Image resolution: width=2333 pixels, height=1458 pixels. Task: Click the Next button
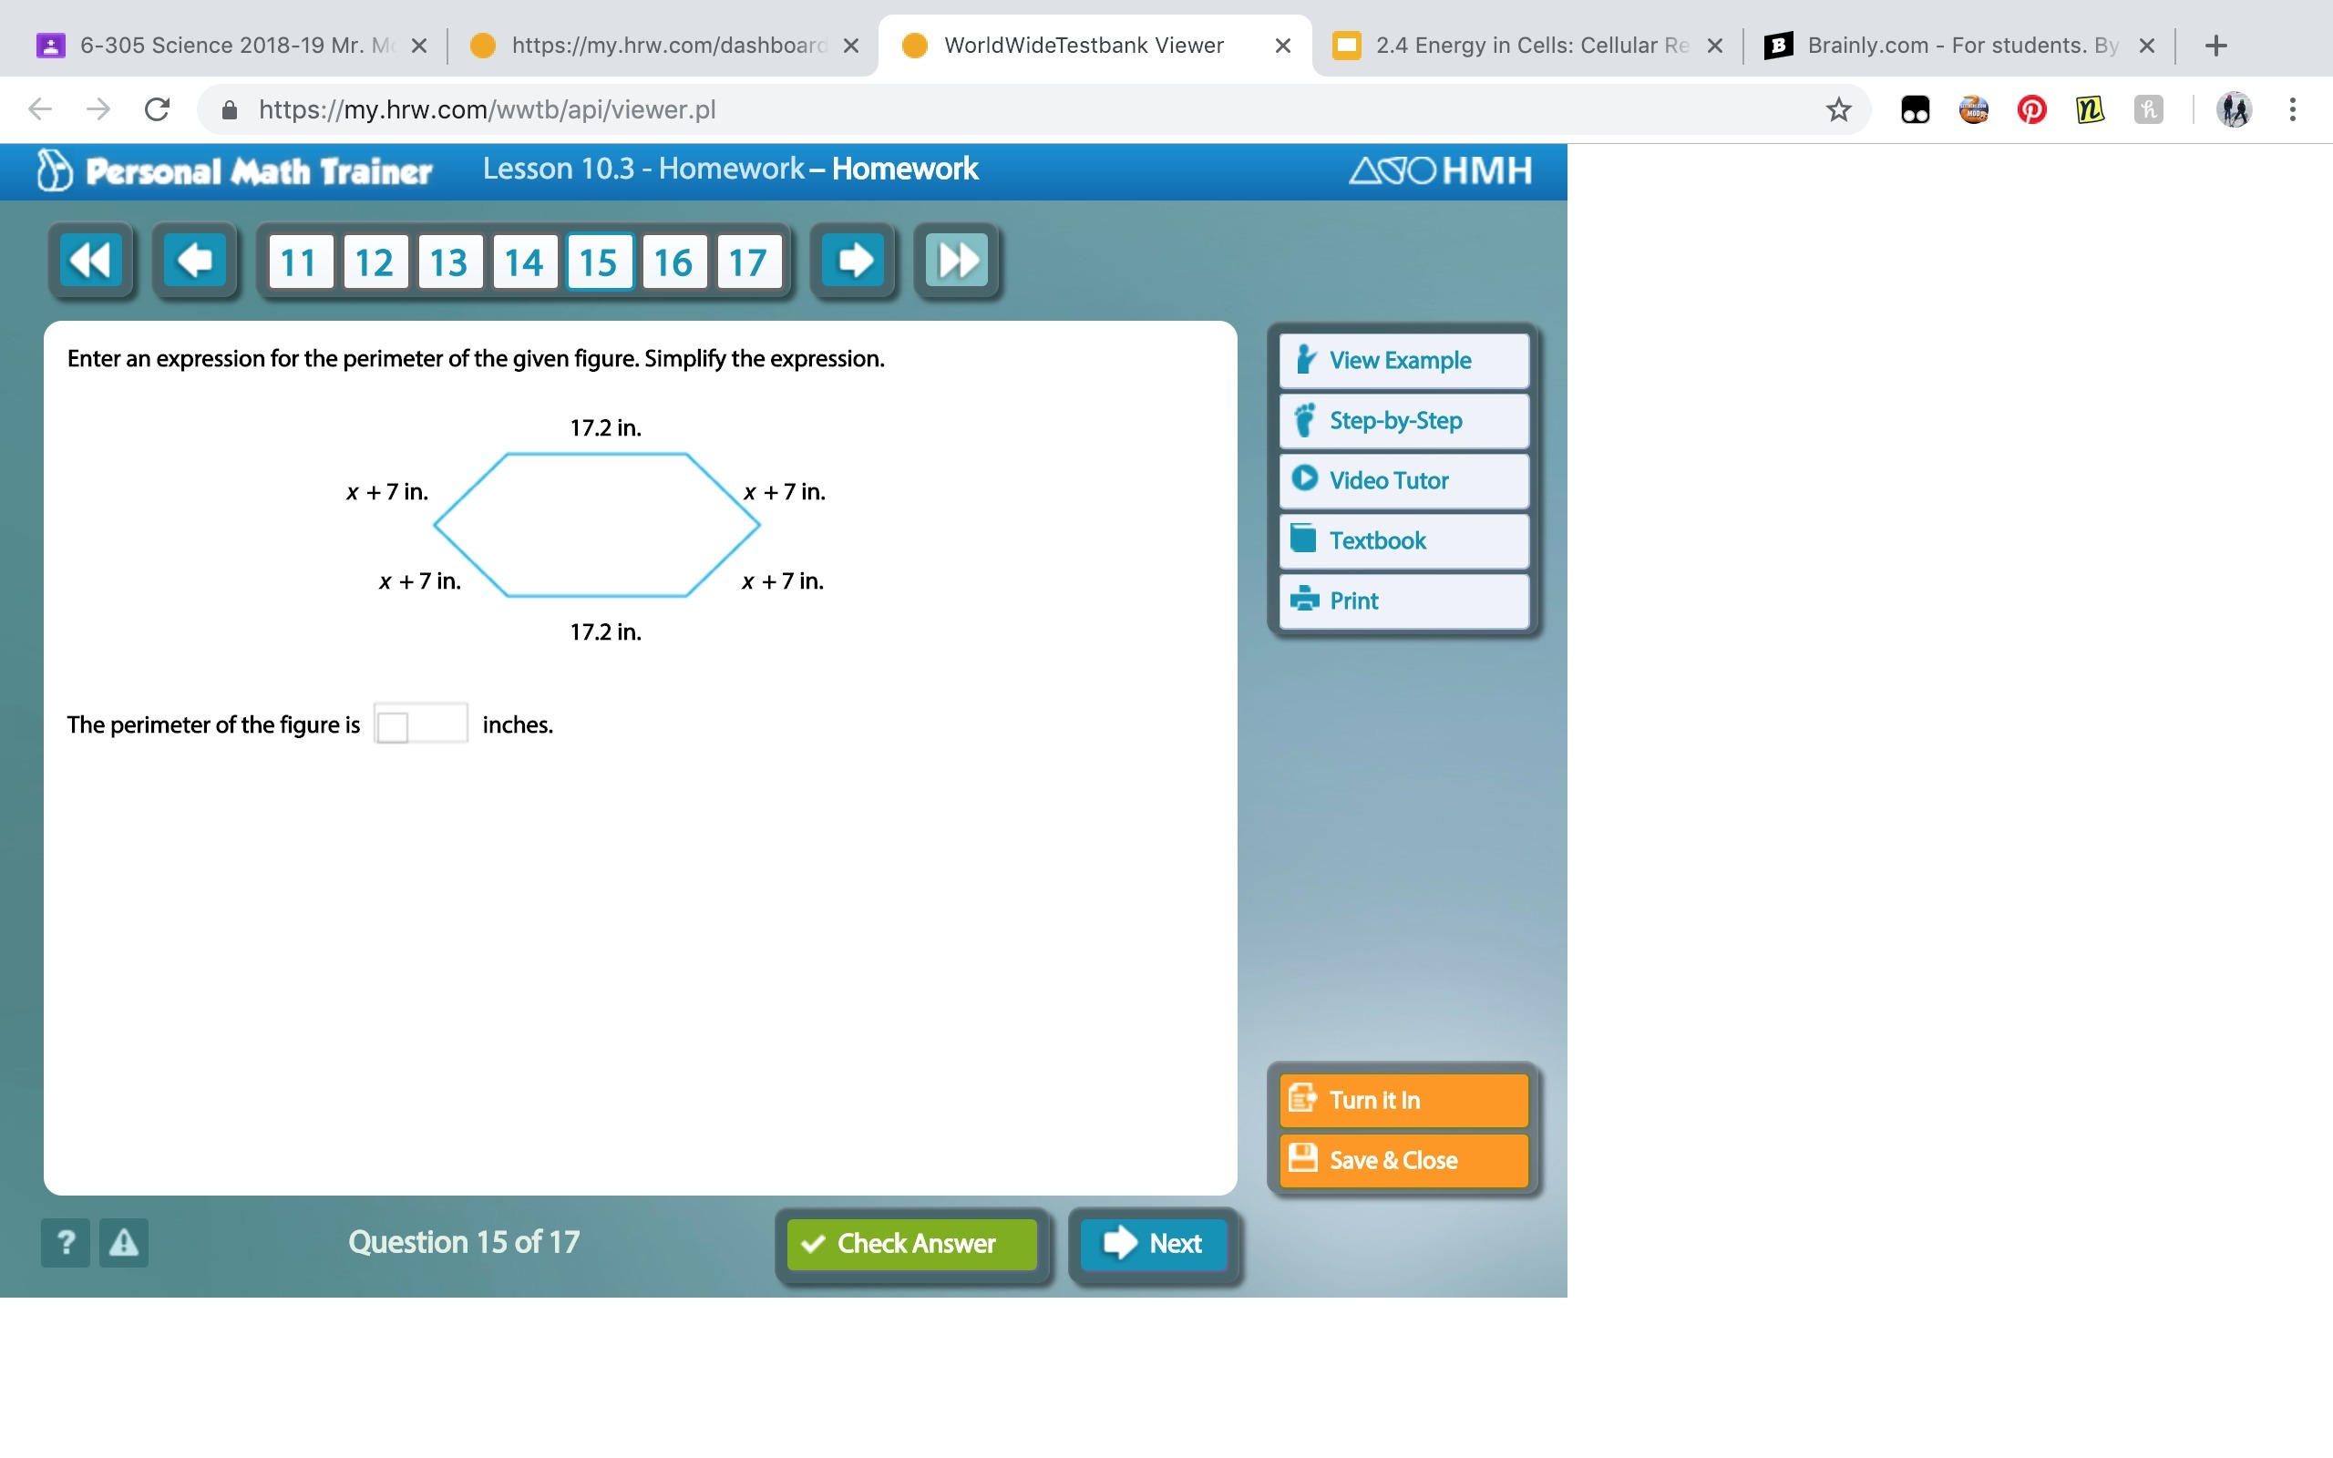[x=1154, y=1243]
